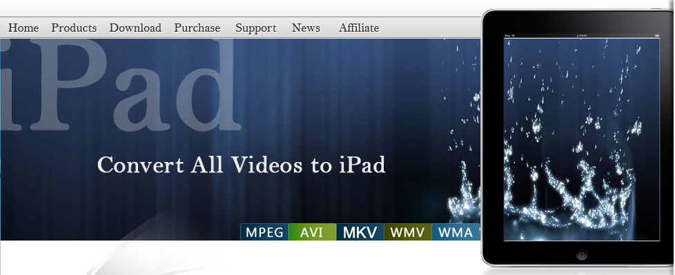Screen dimensions: 675x275
Task: Click the Convert All Videos to iPad headline
Action: (241, 165)
